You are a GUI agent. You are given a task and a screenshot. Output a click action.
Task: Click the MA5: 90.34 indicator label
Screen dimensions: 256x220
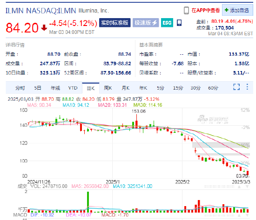[x=39, y=105]
